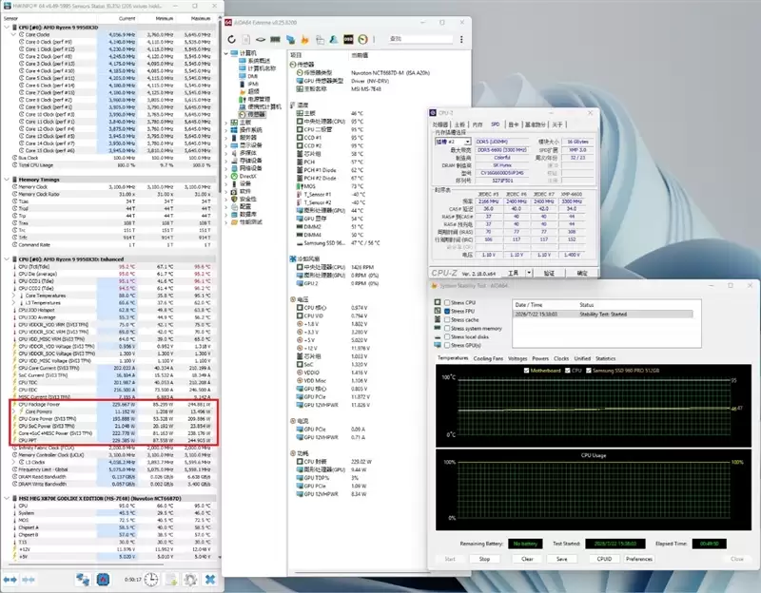Enable the Stress GPU(s) checkbox

pos(447,345)
